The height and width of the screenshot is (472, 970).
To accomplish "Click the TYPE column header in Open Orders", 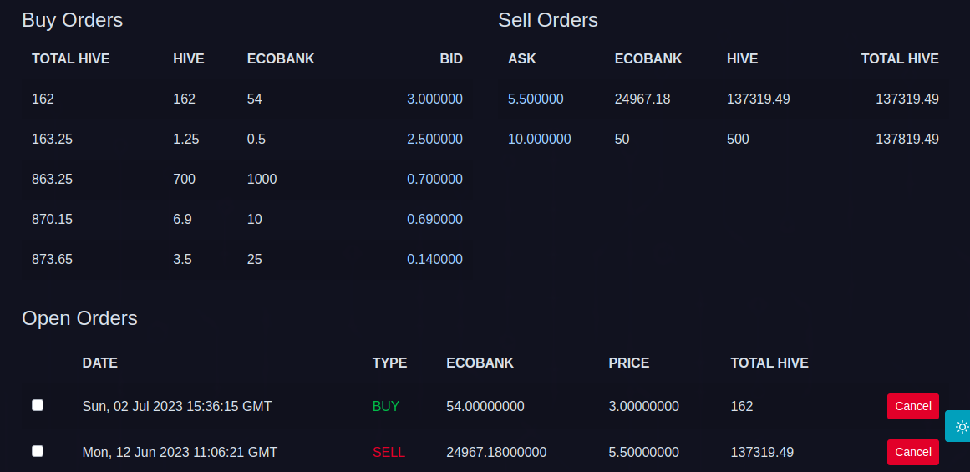I will coord(389,363).
